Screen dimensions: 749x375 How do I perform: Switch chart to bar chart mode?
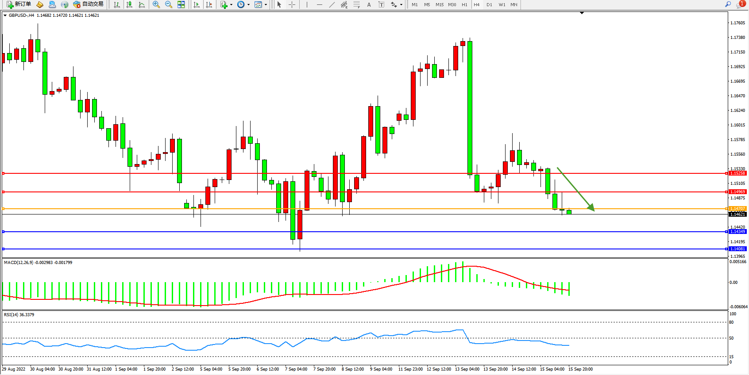(117, 4)
